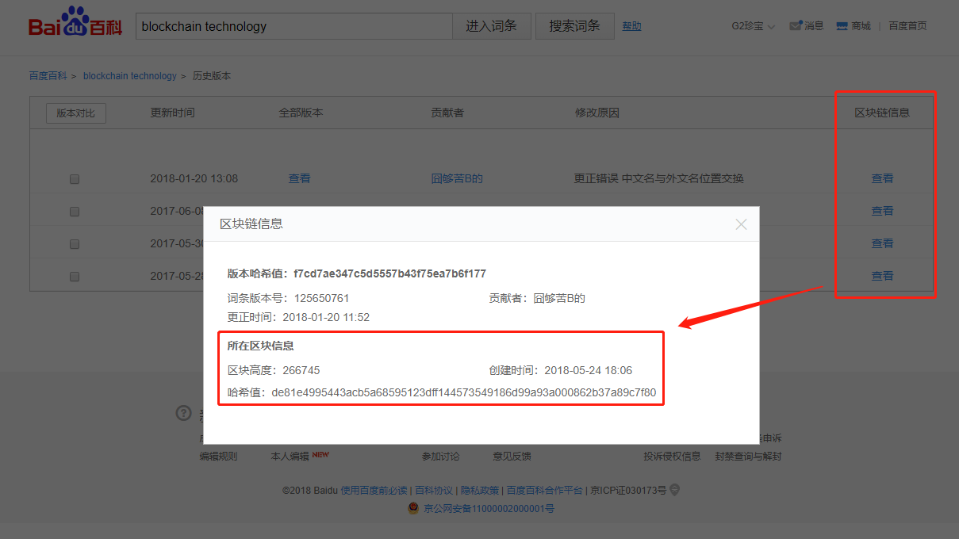Click the question mark help icon in footer
959x539 pixels.
point(183,413)
